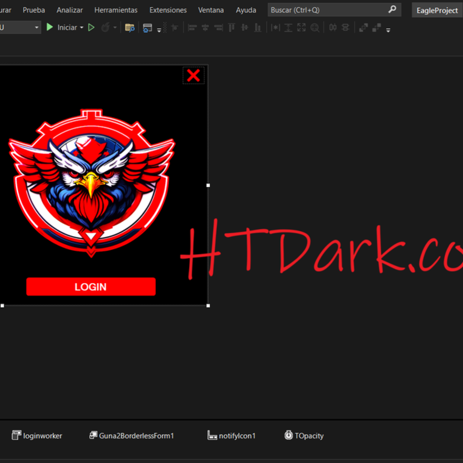463x463 pixels.
Task: Open the Ayuda menu
Action: pyautogui.click(x=246, y=10)
